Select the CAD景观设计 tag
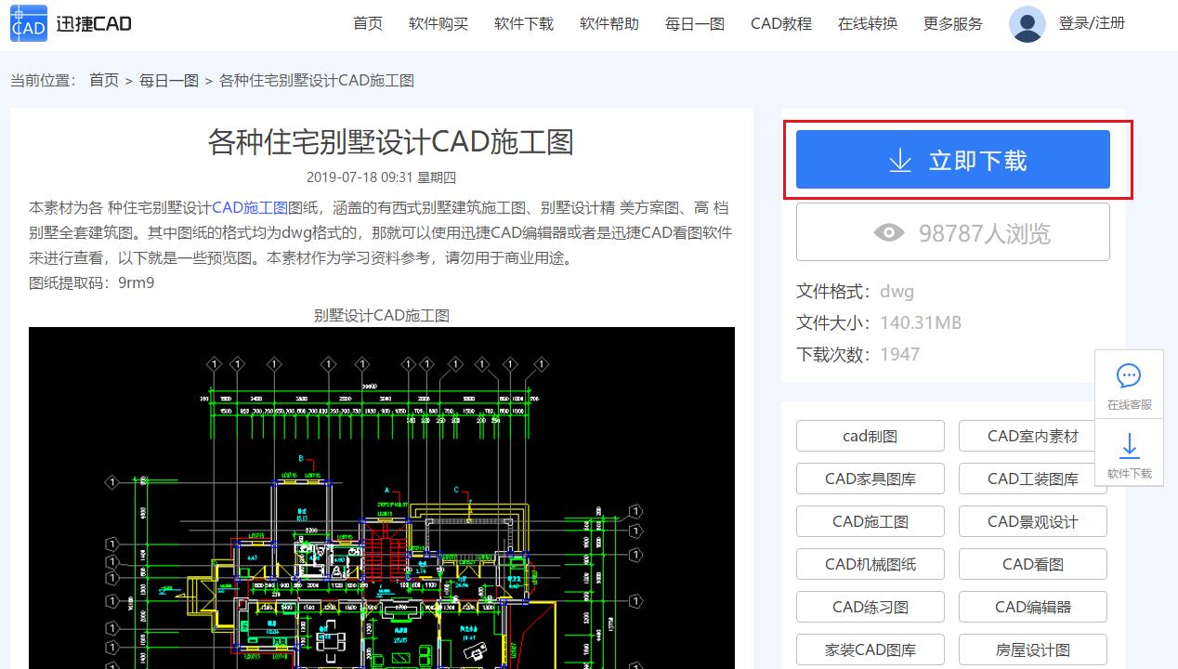The width and height of the screenshot is (1178, 669). (x=1032, y=521)
